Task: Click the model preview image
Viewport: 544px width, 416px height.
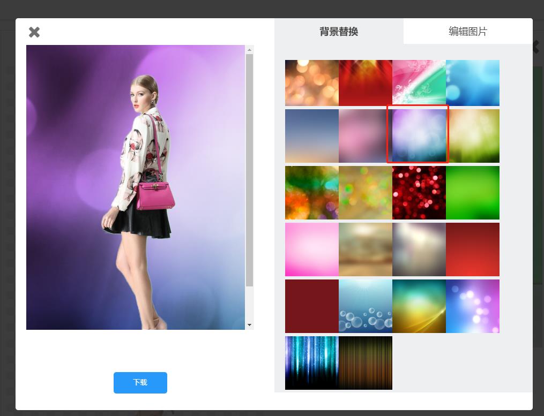Action: point(136,187)
